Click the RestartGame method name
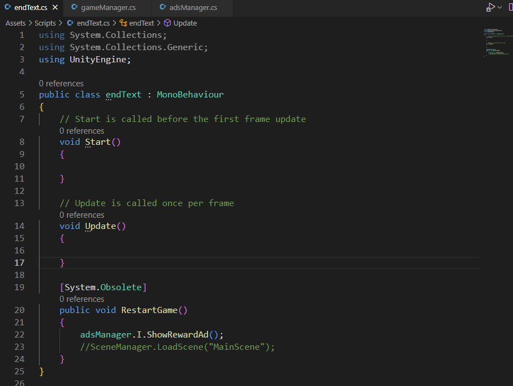Image resolution: width=513 pixels, height=386 pixels. (x=149, y=310)
